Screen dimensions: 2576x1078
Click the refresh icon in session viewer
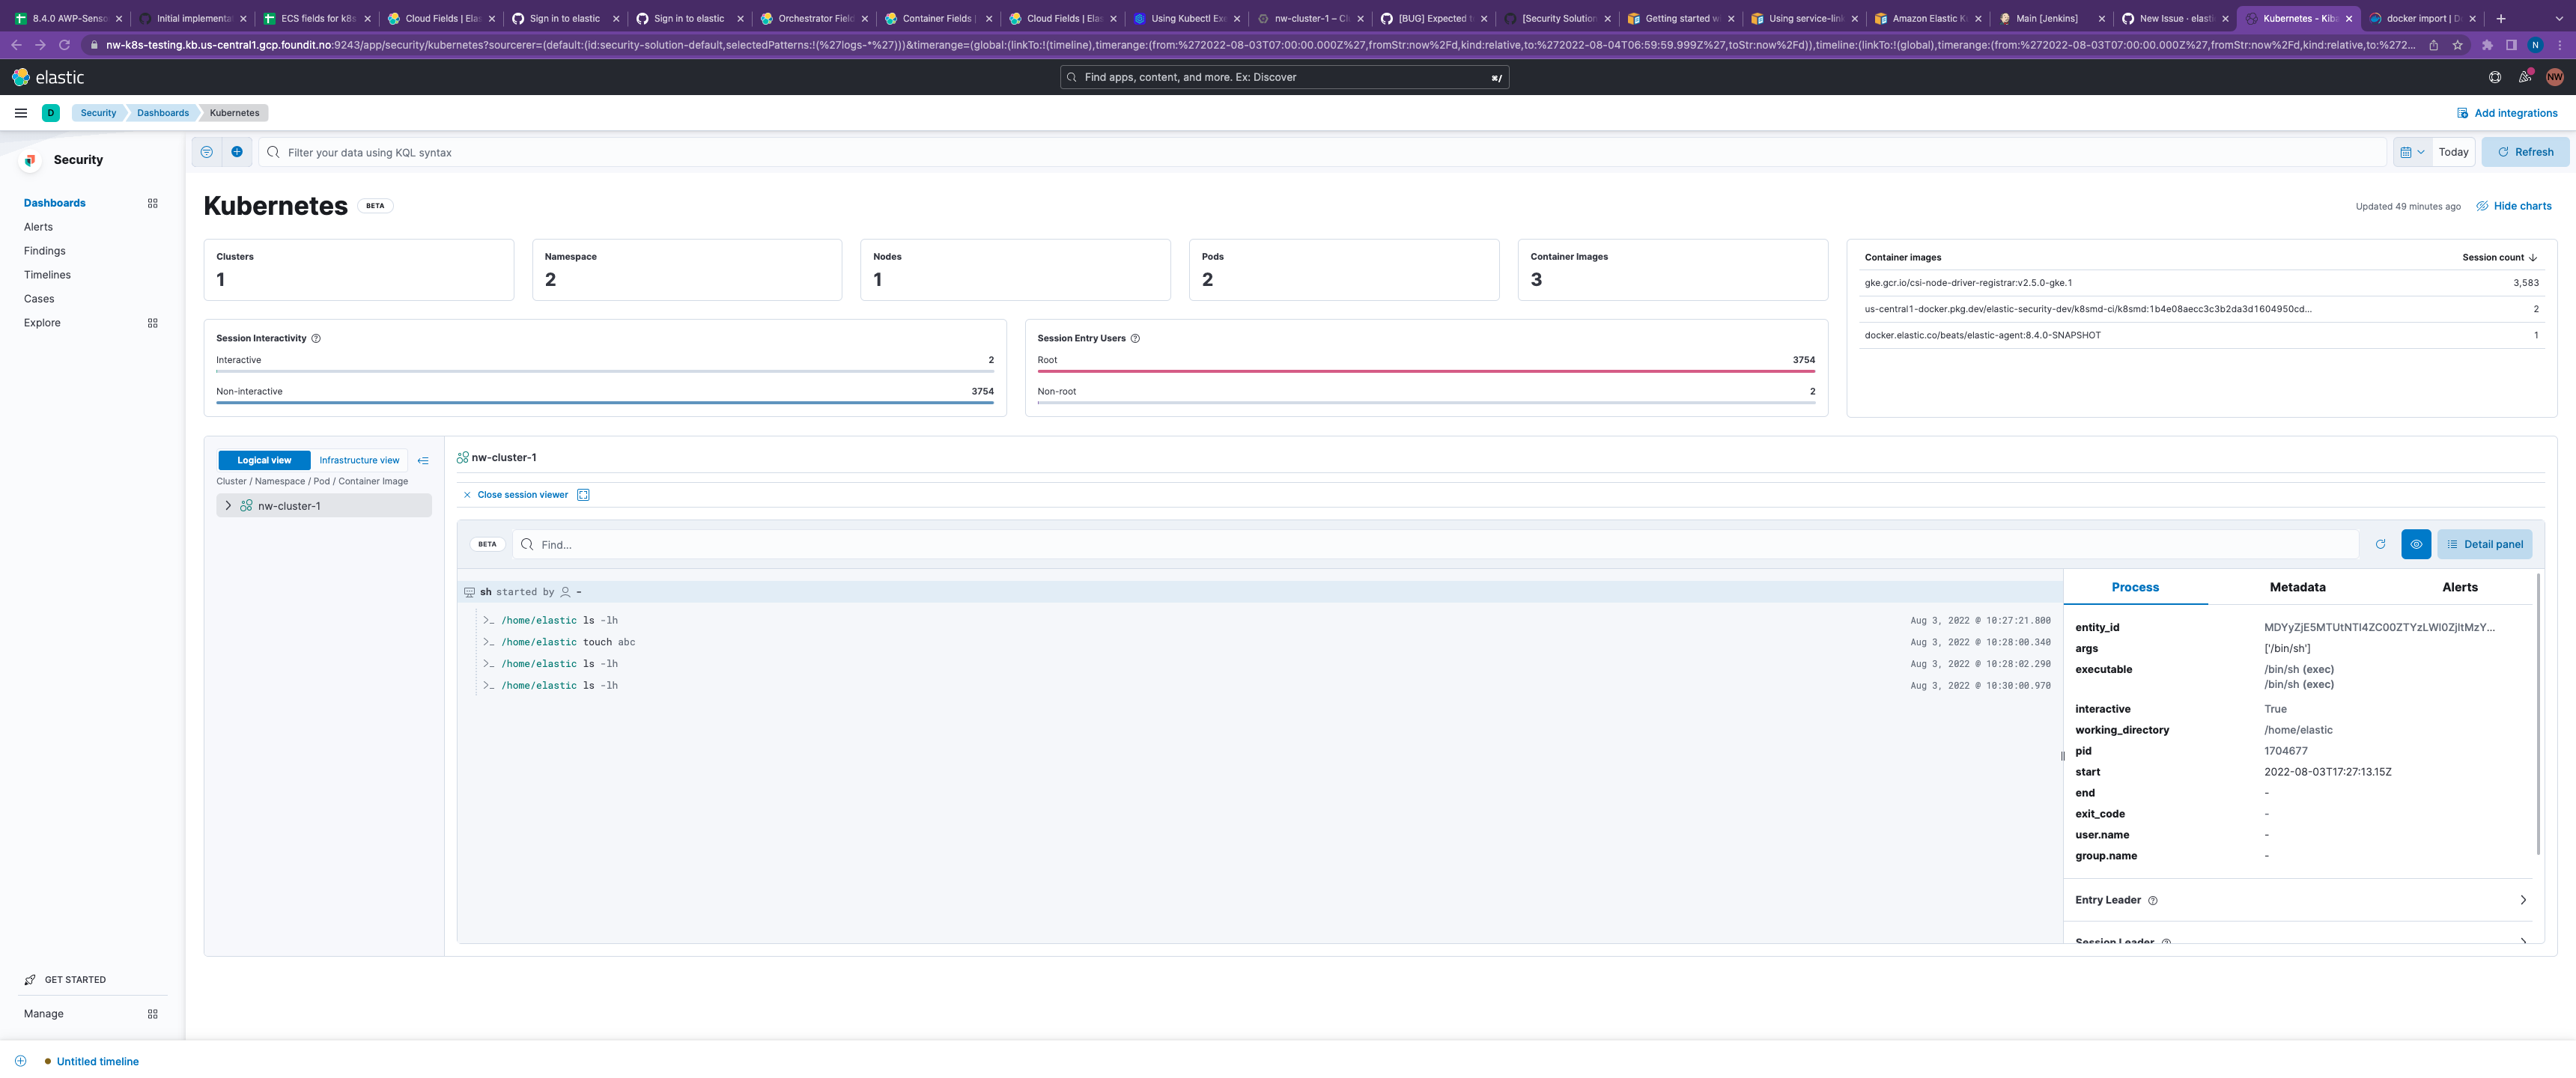2381,544
